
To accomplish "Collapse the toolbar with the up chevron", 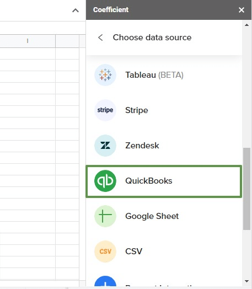I will coord(76,10).
